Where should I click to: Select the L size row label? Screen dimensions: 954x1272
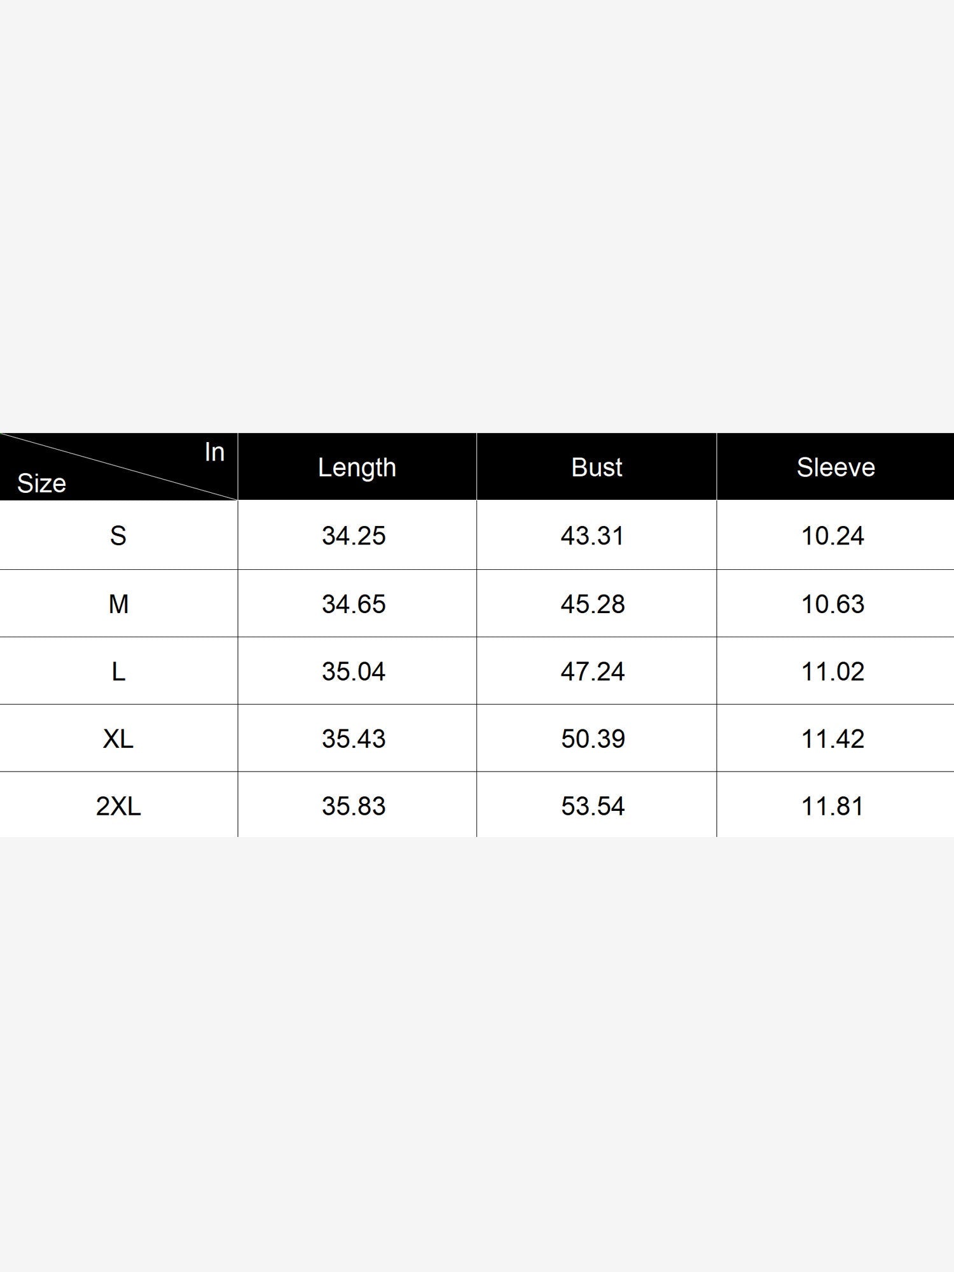pyautogui.click(x=118, y=671)
